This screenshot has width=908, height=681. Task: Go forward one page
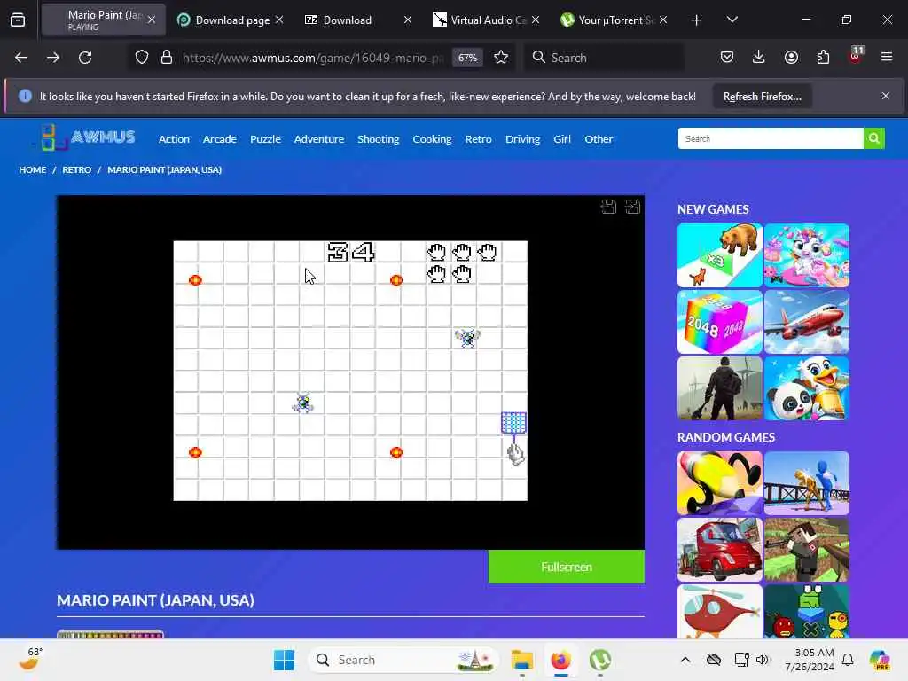(x=53, y=58)
